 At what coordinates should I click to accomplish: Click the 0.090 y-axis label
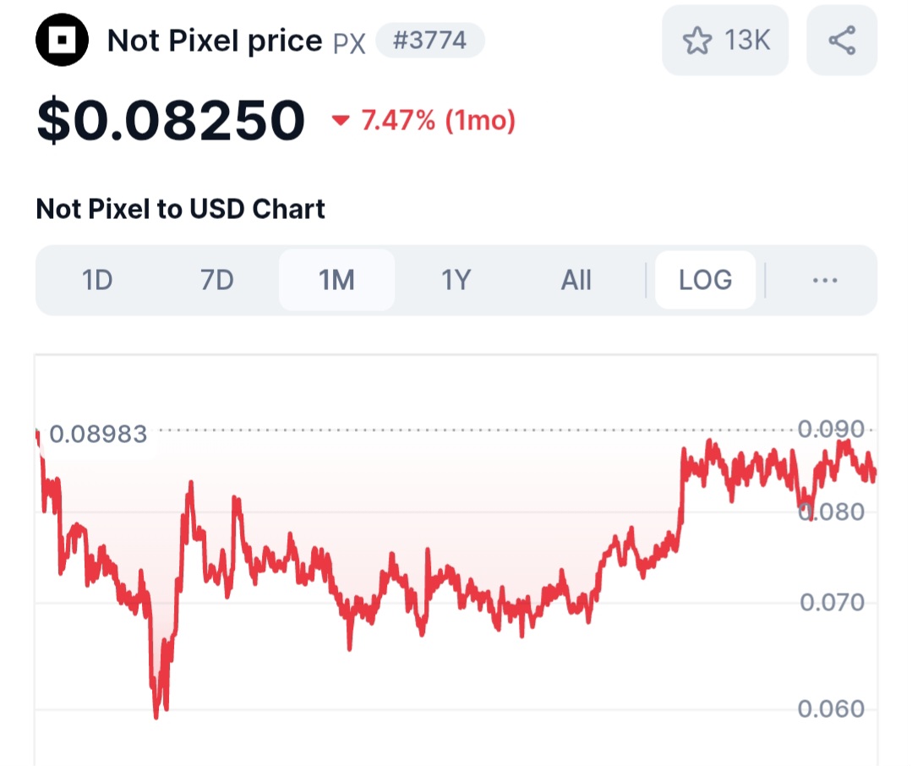832,429
